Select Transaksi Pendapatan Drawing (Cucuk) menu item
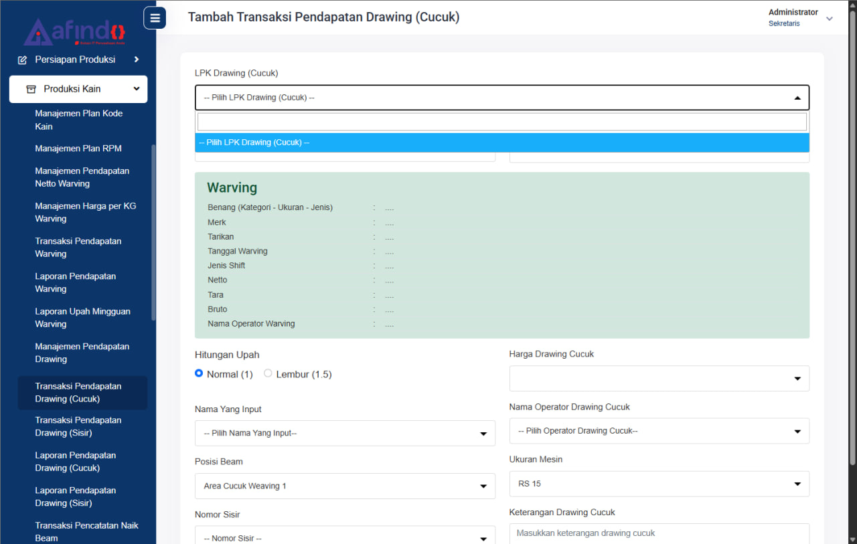 tap(82, 393)
